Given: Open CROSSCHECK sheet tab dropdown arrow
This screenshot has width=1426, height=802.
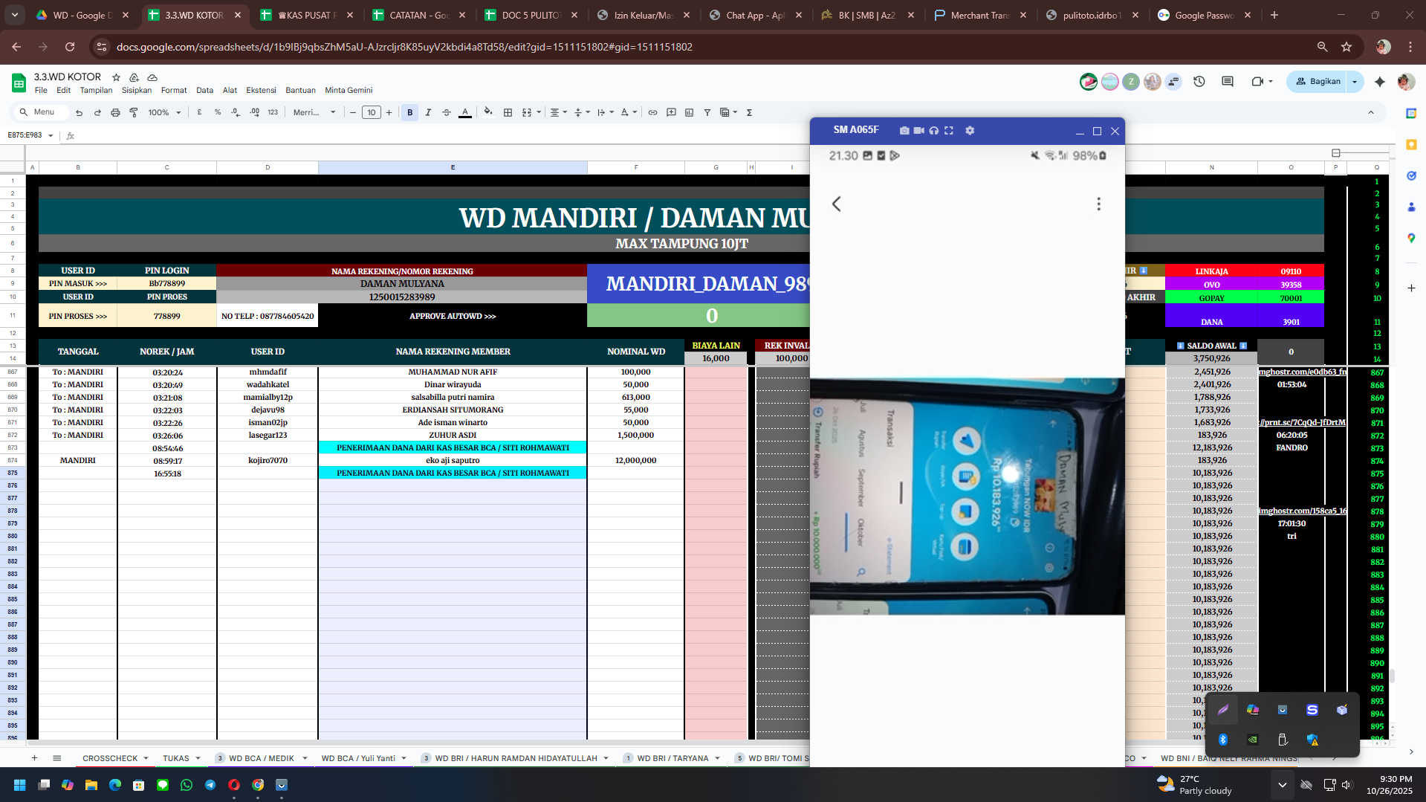Looking at the screenshot, I should click(x=146, y=758).
